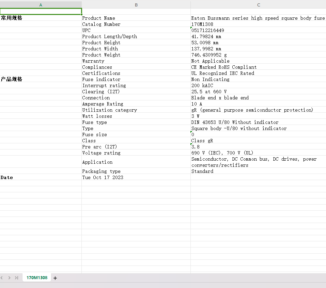The height and width of the screenshot is (288, 326).
Task: Select the 'Pre arc (I2T)' cell
Action: (x=136, y=147)
